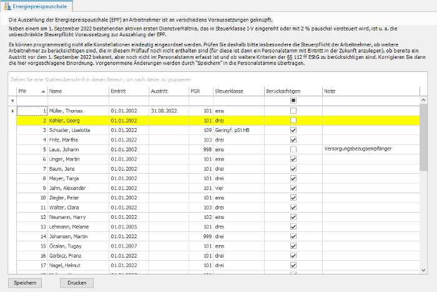Select the name Nagel, Helmut
Viewport: 437px width, 292px height.
coord(65,265)
